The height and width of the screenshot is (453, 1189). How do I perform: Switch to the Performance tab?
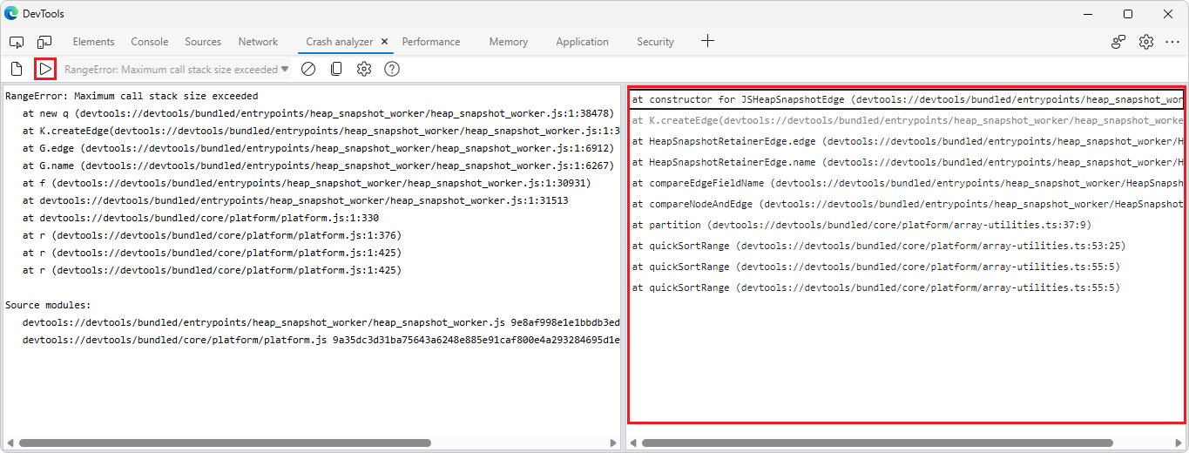coord(431,42)
